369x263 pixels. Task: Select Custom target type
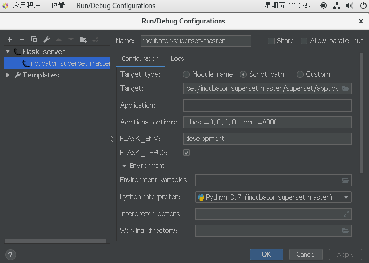[300, 75]
